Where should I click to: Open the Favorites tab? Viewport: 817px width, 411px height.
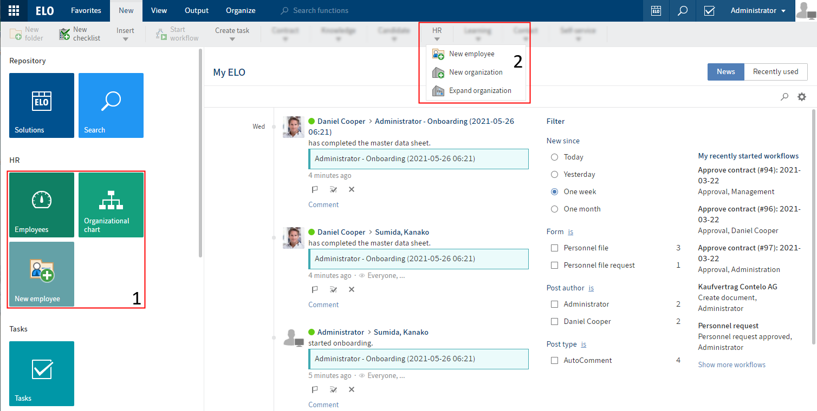click(86, 10)
